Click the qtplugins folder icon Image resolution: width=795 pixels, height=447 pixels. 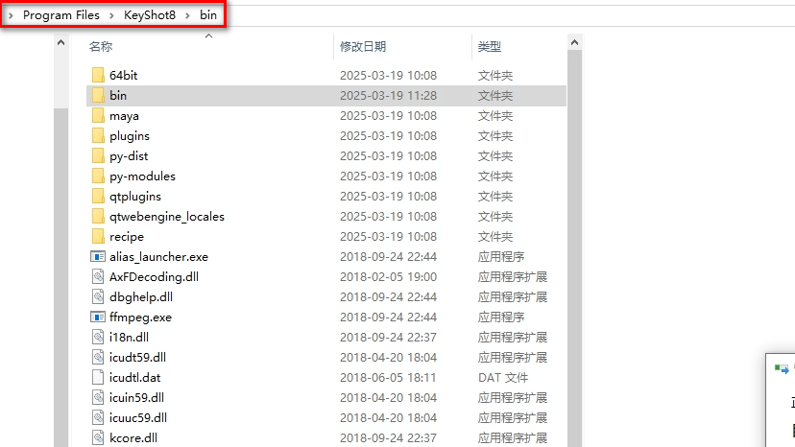pos(98,196)
